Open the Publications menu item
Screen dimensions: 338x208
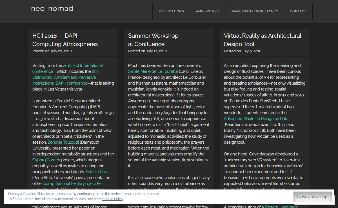click(x=171, y=11)
